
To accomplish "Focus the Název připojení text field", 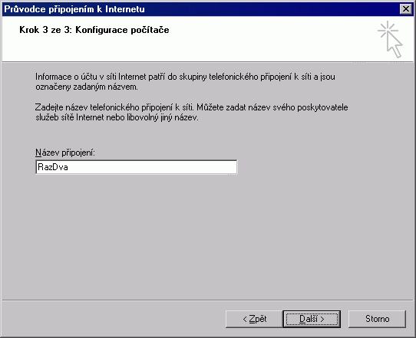I will click(137, 167).
